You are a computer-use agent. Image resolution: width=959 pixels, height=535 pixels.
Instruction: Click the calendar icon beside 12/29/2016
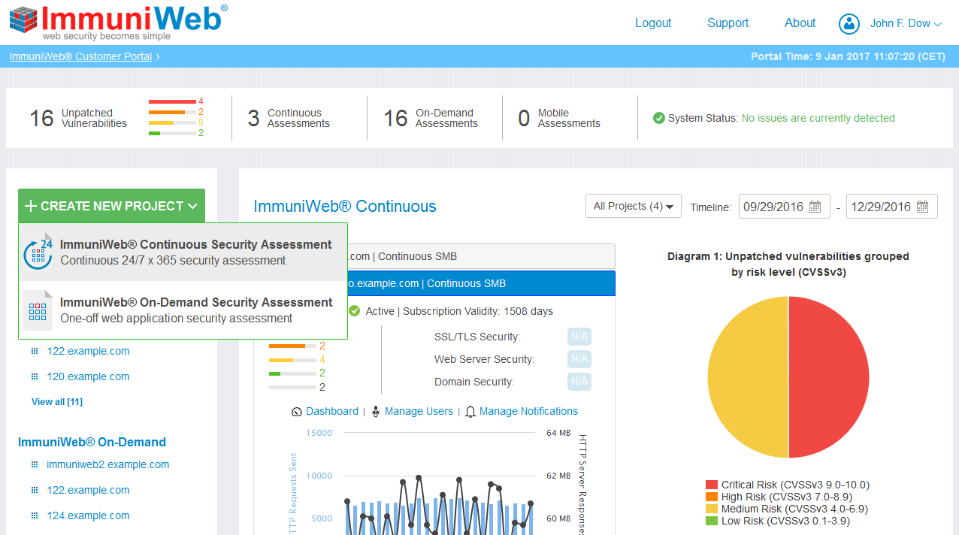coord(922,207)
